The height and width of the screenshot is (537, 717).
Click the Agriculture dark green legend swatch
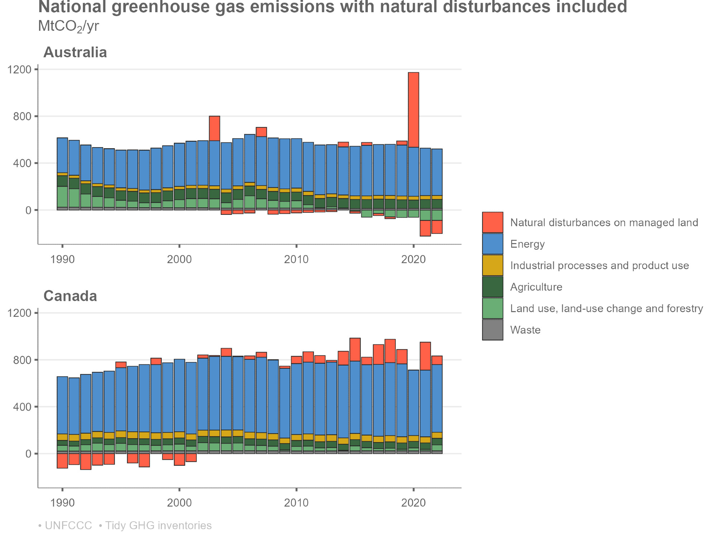pos(493,287)
